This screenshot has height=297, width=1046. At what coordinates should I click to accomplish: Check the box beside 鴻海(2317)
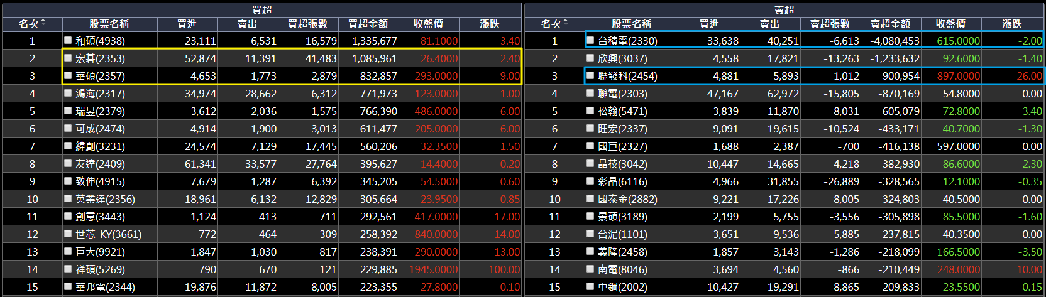[68, 93]
